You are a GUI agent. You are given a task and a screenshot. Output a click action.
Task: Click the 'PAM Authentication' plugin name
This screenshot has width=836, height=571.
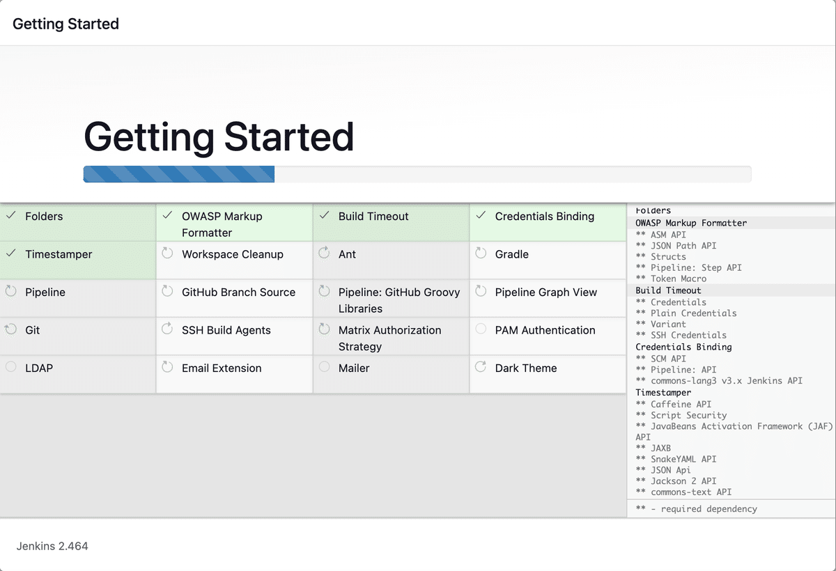coord(545,330)
